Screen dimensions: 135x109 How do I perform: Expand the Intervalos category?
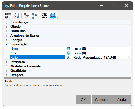(x=7, y=62)
